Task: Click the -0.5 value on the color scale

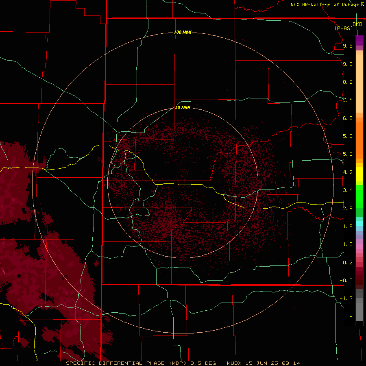Action: tap(346, 281)
